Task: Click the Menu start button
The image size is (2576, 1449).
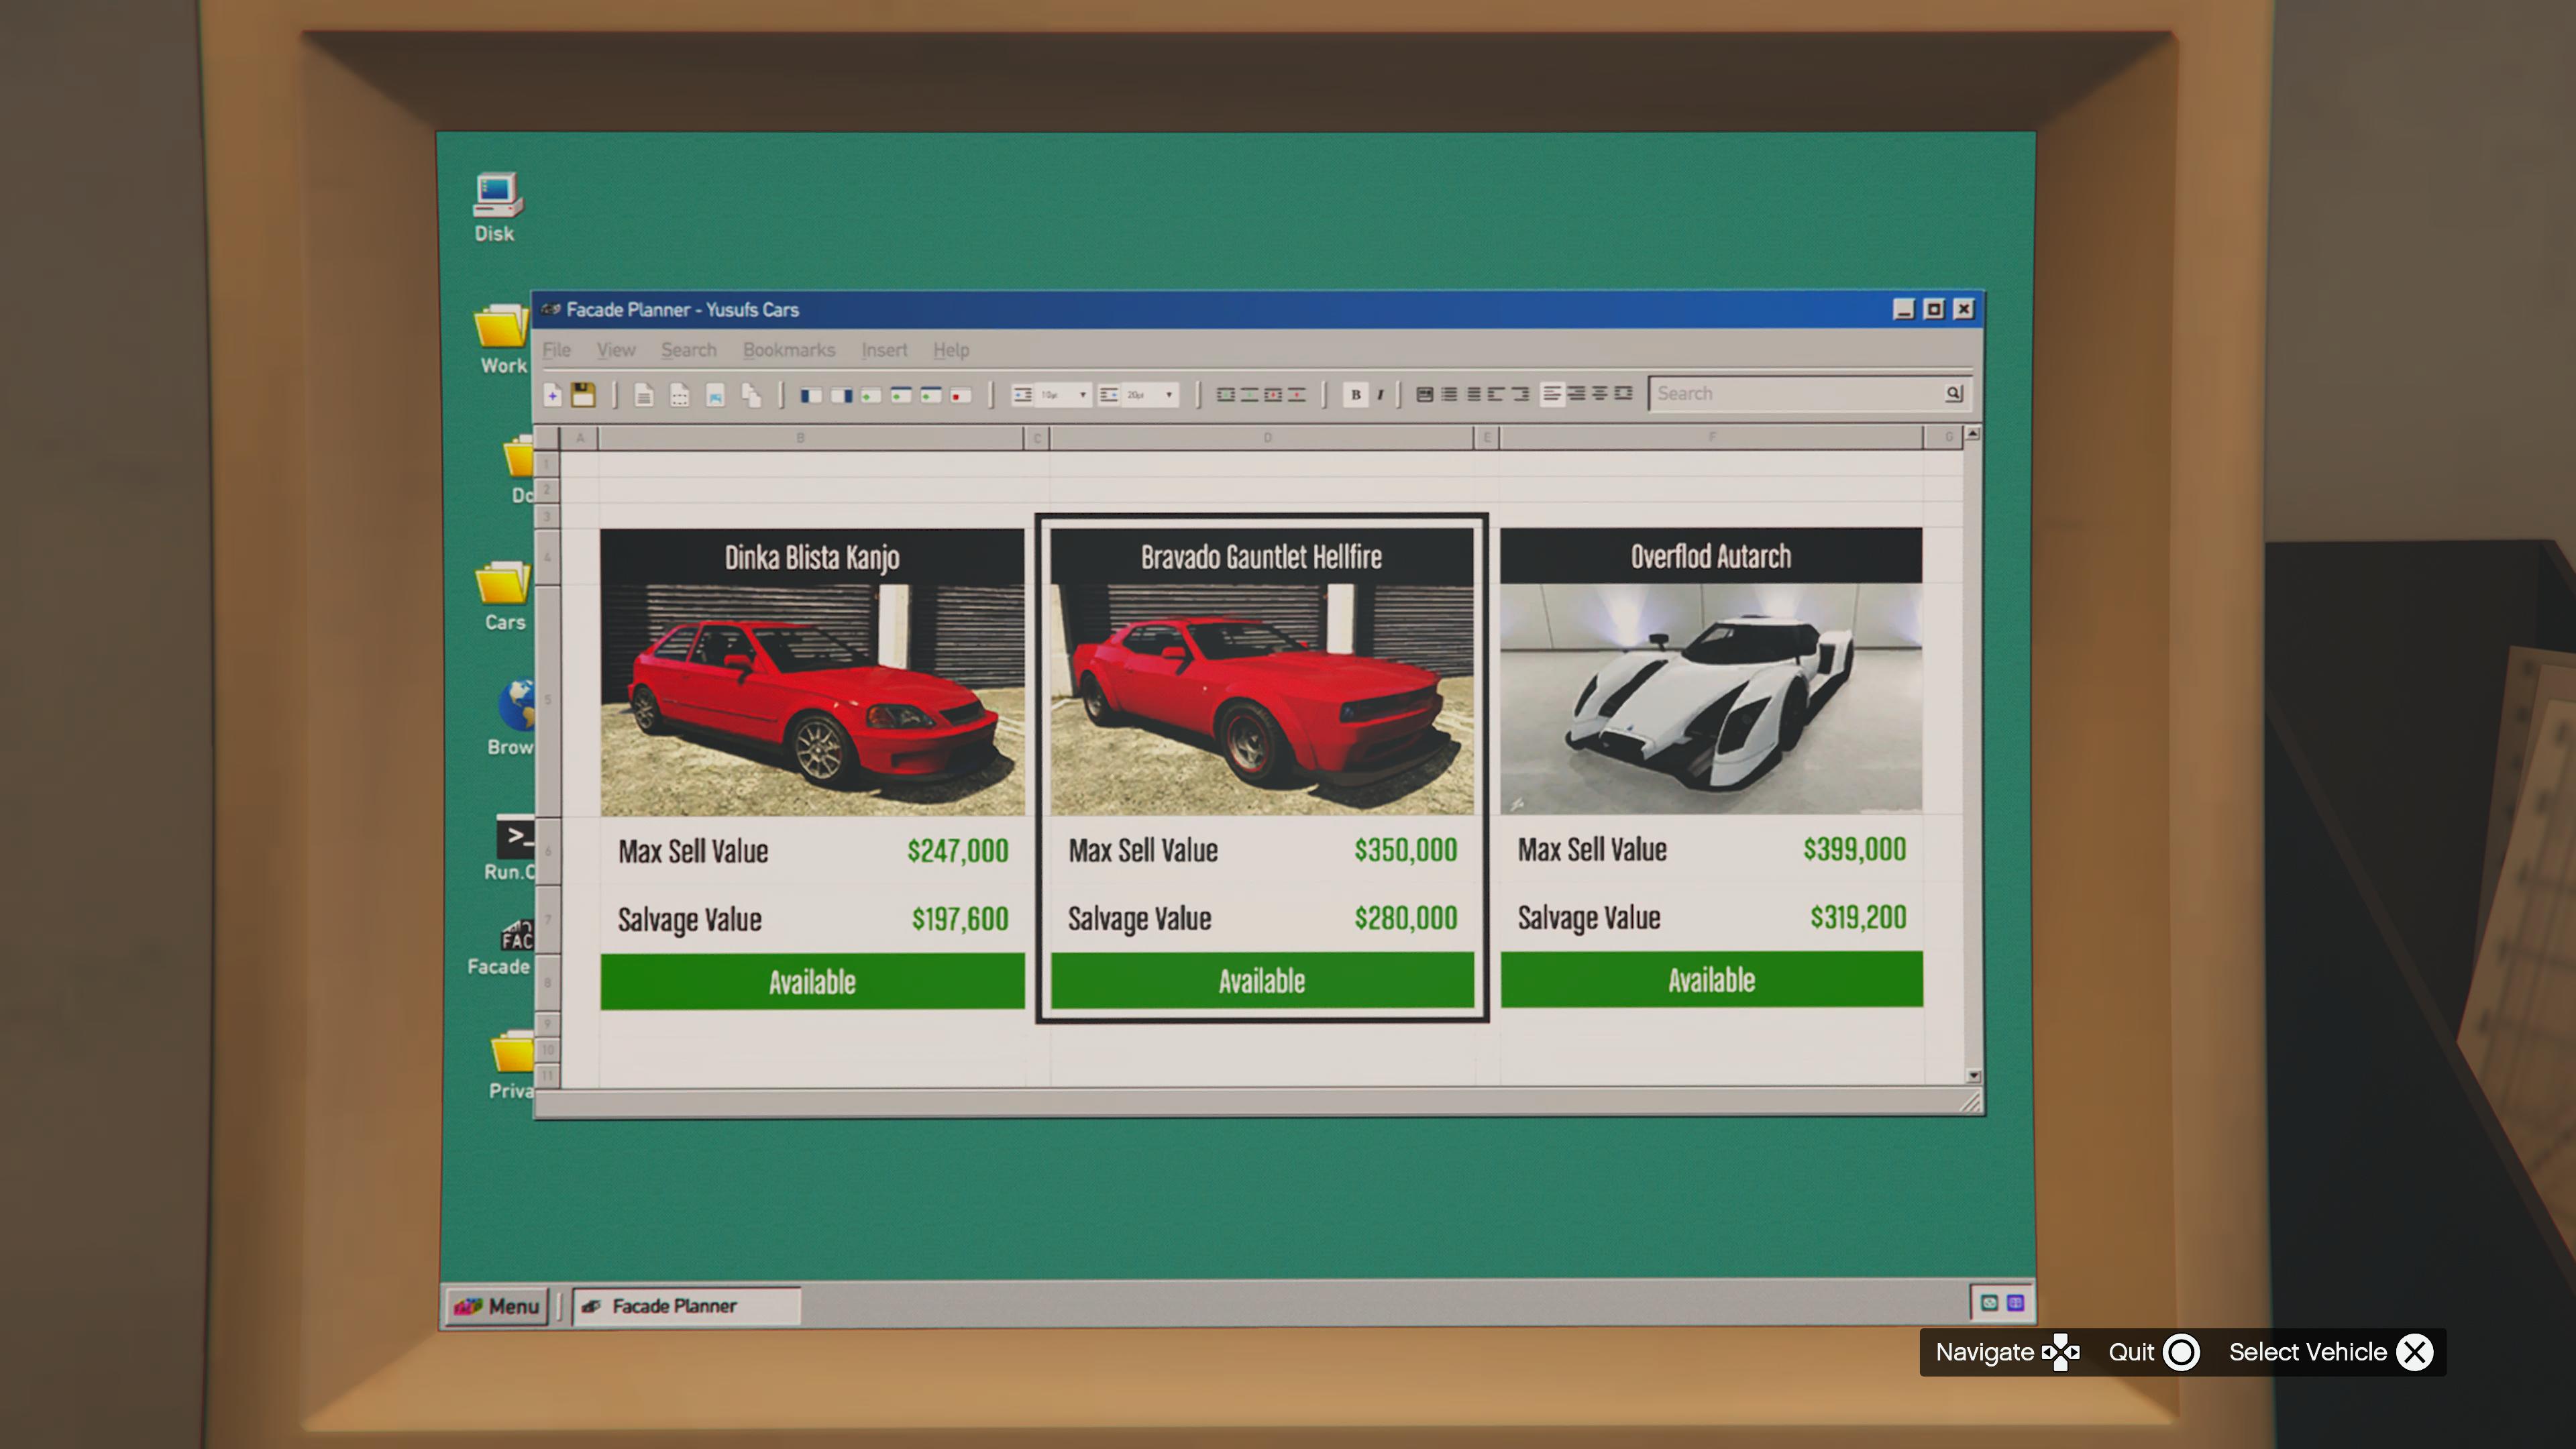Action: (497, 1306)
